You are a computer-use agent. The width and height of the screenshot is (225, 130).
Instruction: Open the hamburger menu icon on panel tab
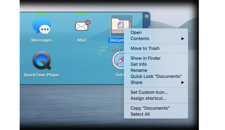147,16
